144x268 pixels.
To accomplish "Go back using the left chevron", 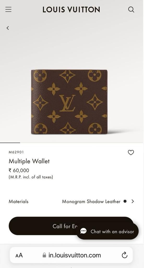I will pos(8,28).
